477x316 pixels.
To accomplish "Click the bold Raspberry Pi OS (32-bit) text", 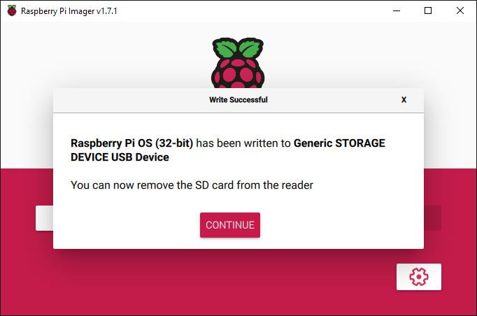I will pos(131,143).
